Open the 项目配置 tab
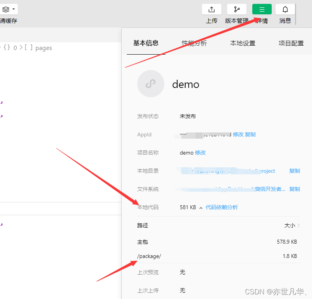The width and height of the screenshot is (312, 299). click(x=291, y=43)
